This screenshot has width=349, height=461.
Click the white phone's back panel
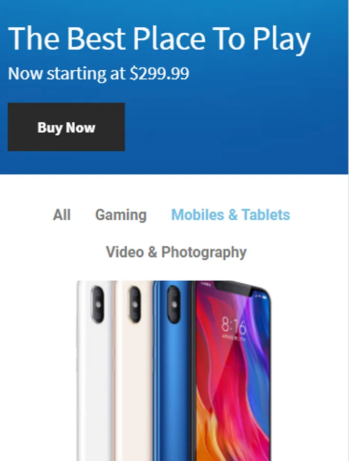pyautogui.click(x=95, y=382)
